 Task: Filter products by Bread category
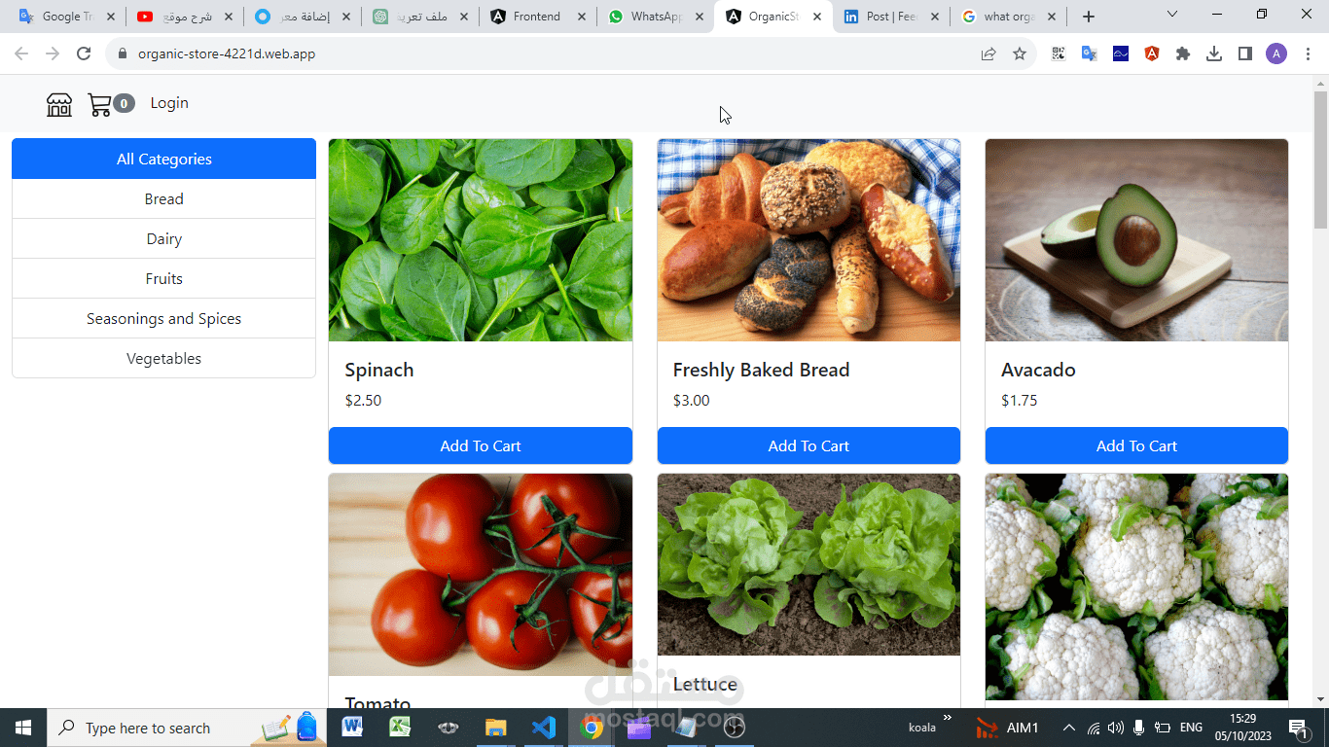[x=163, y=198]
